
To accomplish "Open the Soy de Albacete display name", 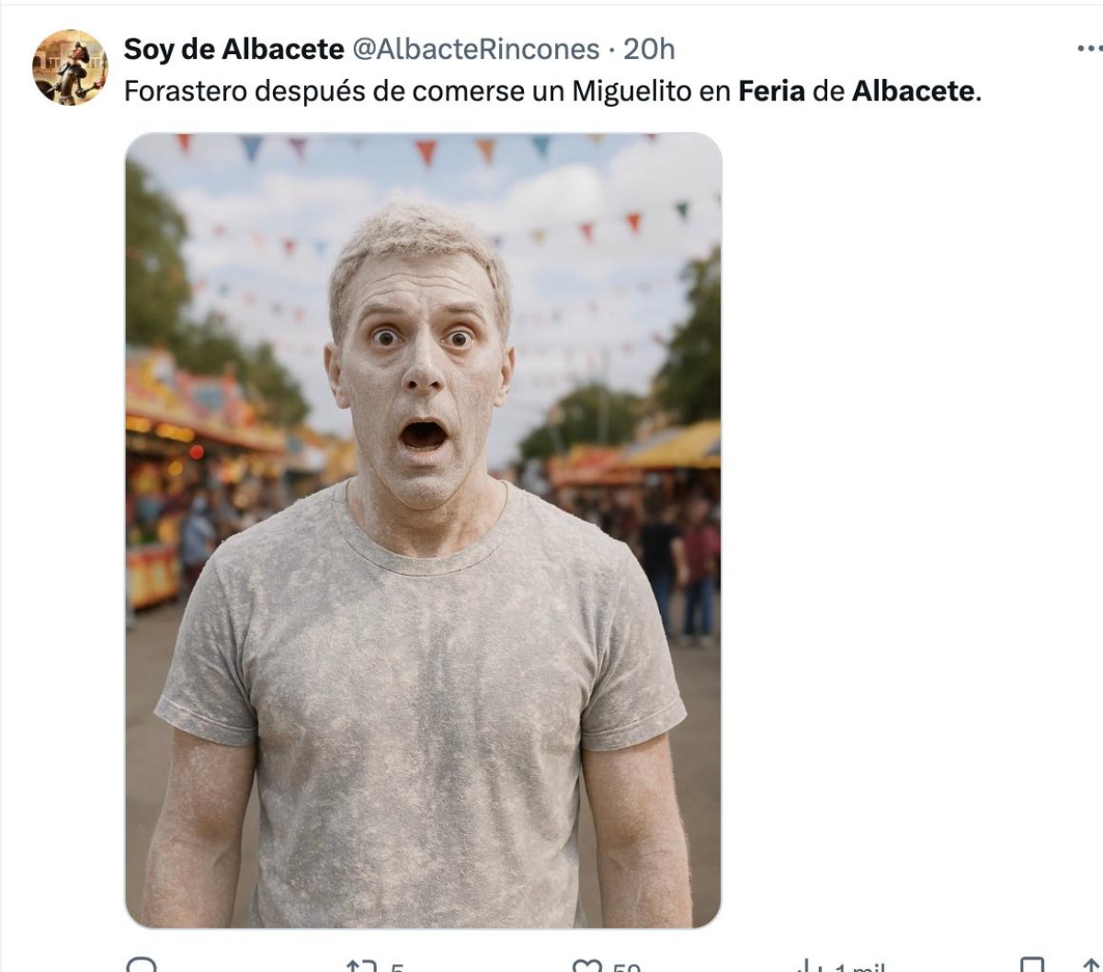I will click(x=233, y=49).
